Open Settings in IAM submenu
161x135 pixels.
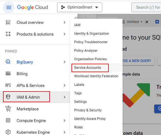[96, 102]
